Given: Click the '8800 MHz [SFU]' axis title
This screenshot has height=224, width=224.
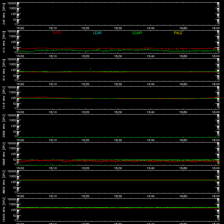Looking at the screenshot, I should click(4, 182).
